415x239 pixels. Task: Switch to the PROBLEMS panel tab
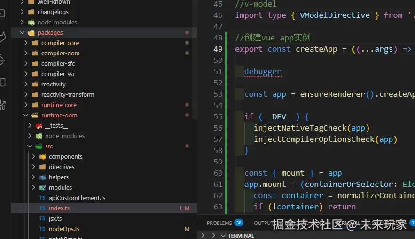point(219,223)
